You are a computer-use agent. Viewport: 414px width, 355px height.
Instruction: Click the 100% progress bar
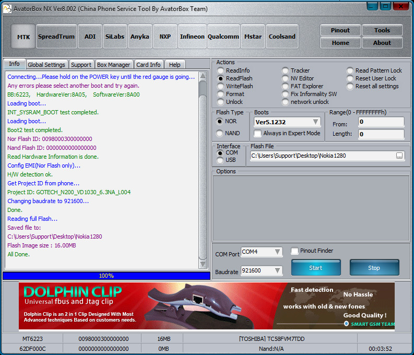click(107, 276)
